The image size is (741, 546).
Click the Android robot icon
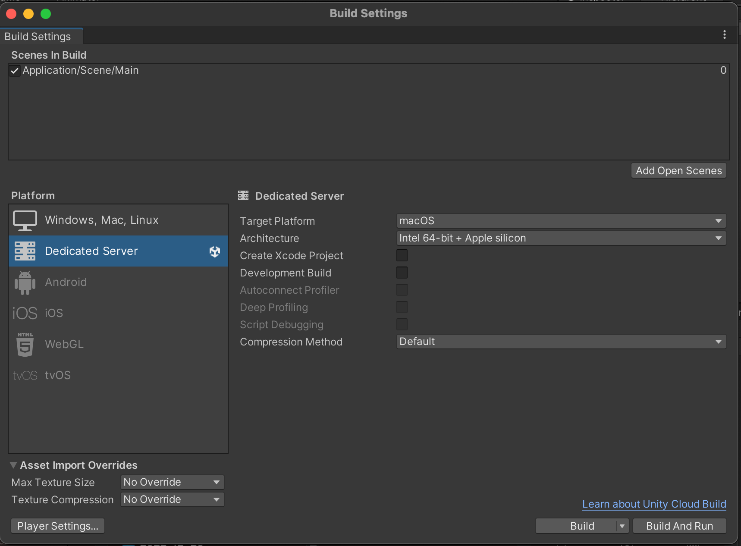pyautogui.click(x=25, y=282)
